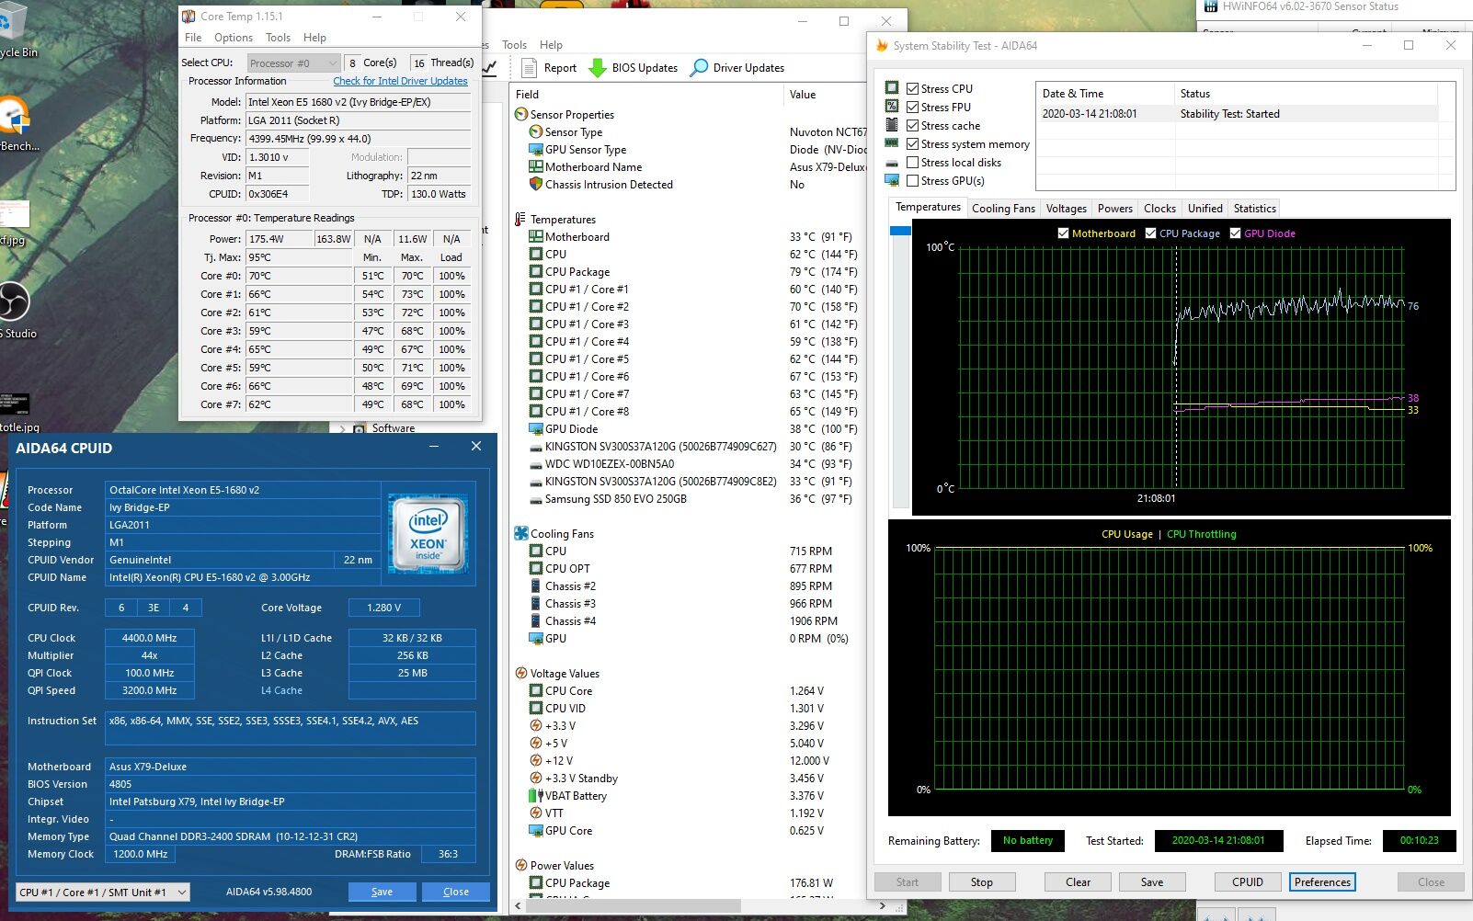The height and width of the screenshot is (921, 1473).
Task: Toggle Motherboard graph checkbox
Action: point(1064,233)
